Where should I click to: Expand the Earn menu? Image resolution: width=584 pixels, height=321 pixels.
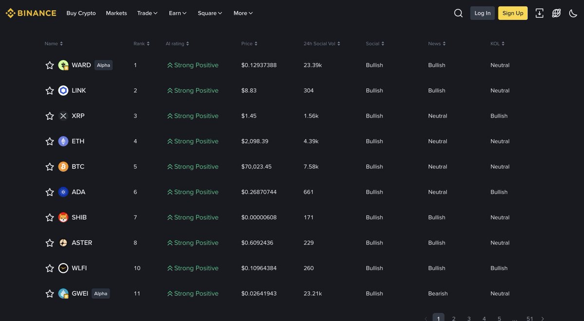(x=178, y=13)
